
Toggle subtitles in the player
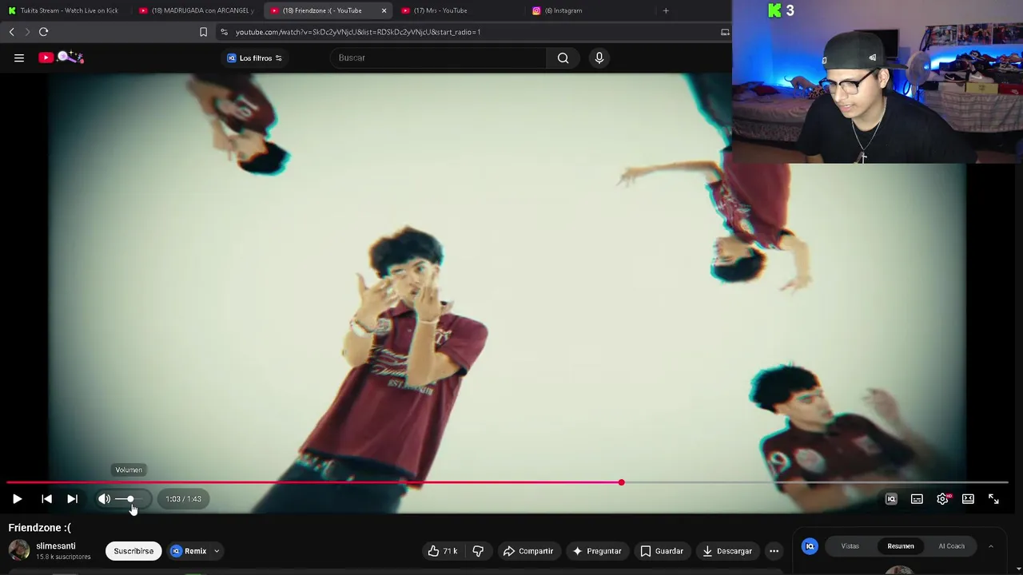pos(917,499)
